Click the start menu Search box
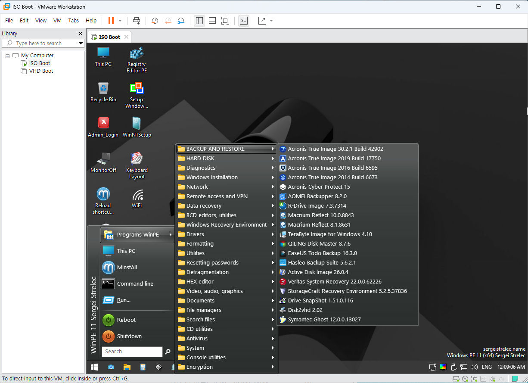 coord(132,352)
